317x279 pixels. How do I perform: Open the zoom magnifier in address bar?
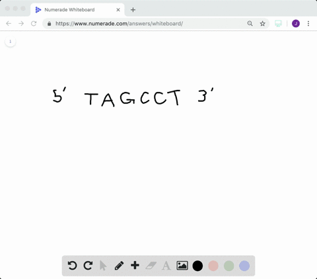250,23
